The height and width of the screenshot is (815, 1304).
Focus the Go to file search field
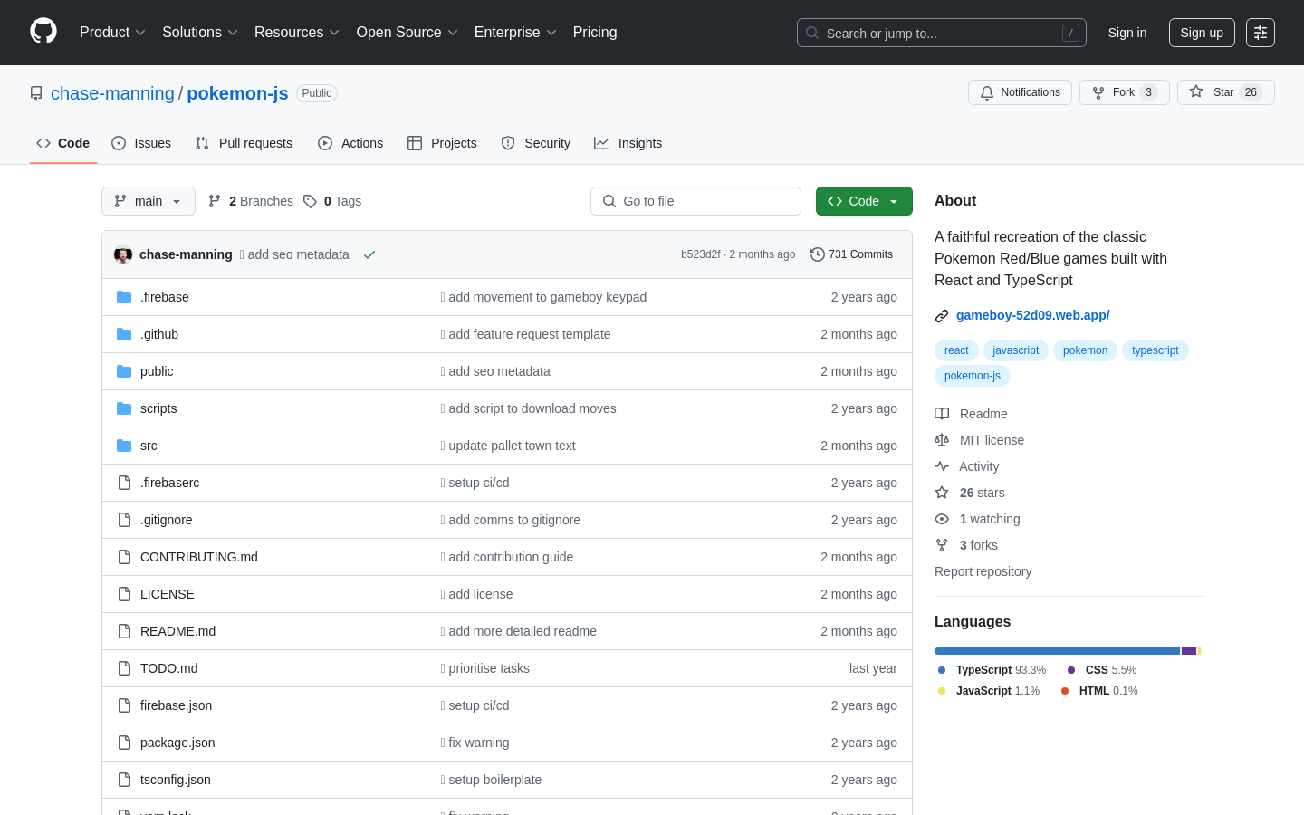click(695, 201)
